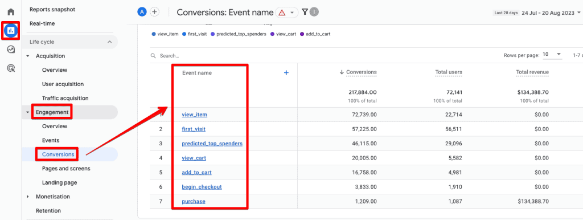Expand the Monetisation tree group
This screenshot has width=583, height=220.
click(27, 197)
